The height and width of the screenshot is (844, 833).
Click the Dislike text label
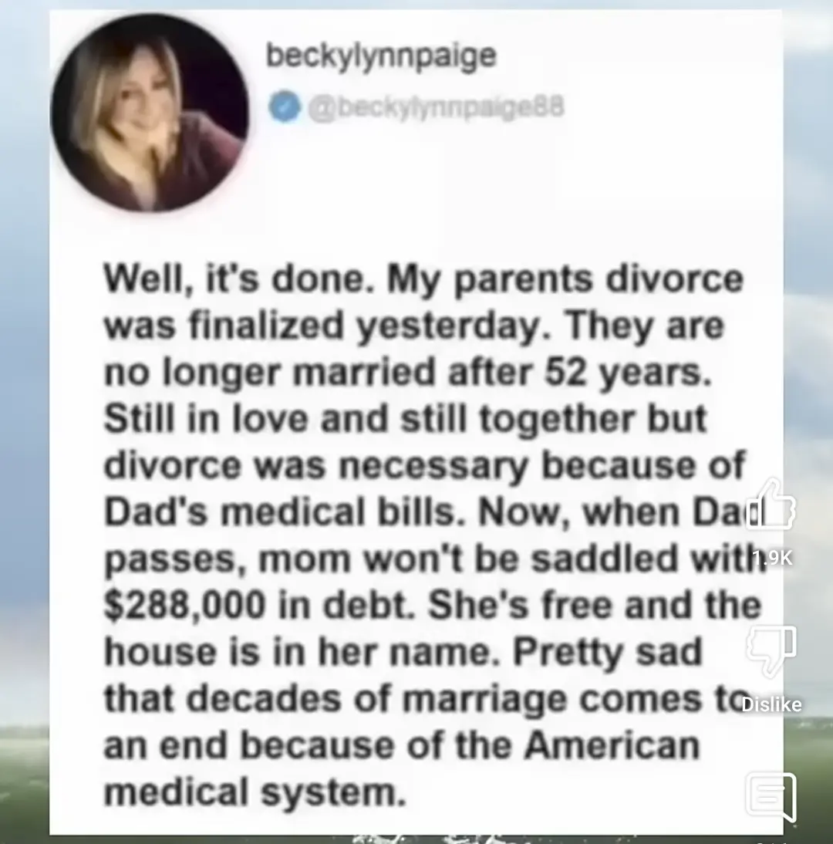771,704
